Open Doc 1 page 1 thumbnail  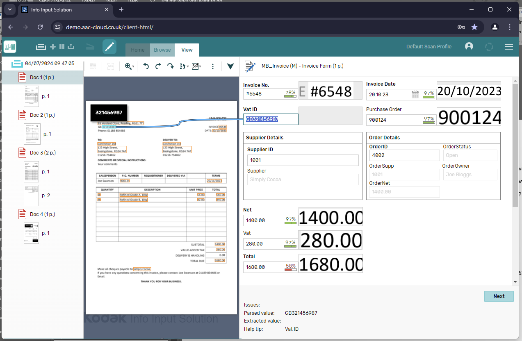tap(32, 96)
